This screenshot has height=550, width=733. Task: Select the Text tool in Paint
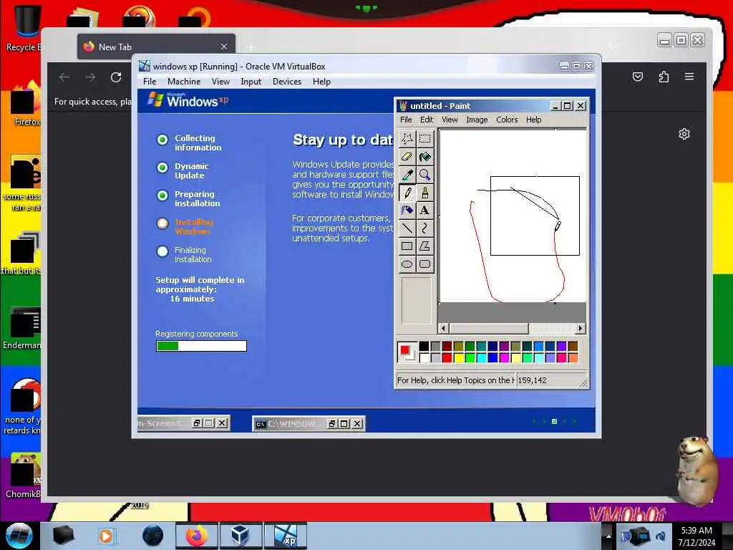point(424,210)
